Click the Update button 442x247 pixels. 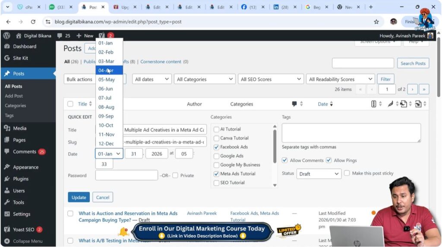[x=79, y=197]
